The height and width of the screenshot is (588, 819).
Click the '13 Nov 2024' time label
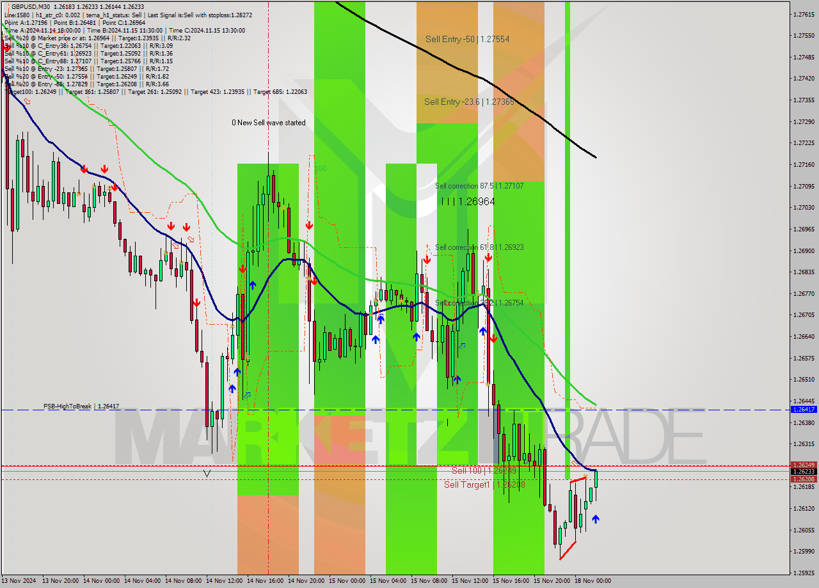[x=19, y=581]
